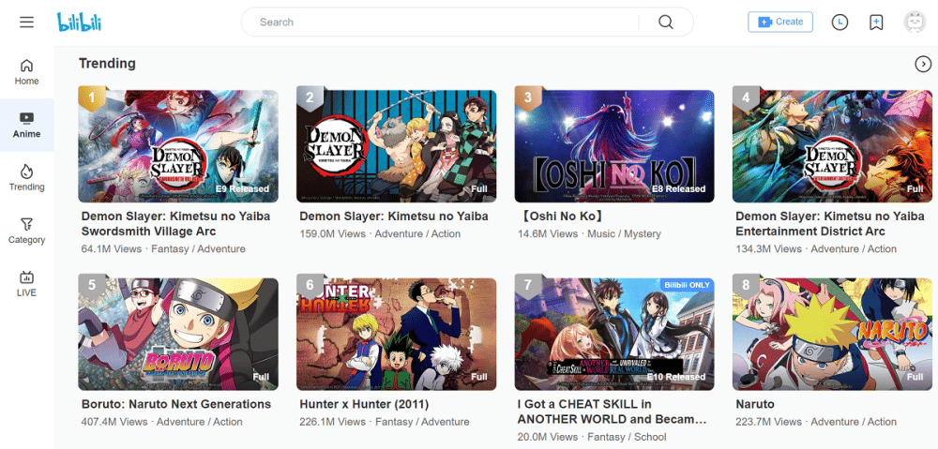Click title Hunter x Hunter (2011)
938x449 pixels.
tap(364, 404)
